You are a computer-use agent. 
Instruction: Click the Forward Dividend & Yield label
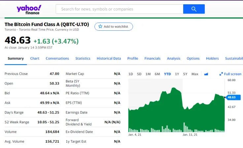coord(79,122)
